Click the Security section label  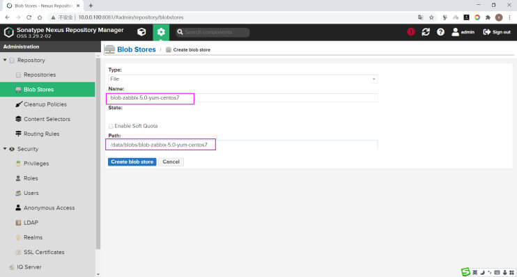coord(28,149)
